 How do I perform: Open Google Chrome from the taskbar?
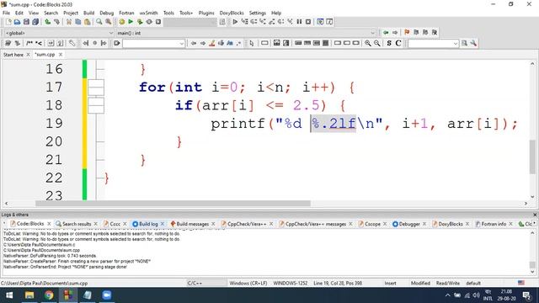click(49, 295)
